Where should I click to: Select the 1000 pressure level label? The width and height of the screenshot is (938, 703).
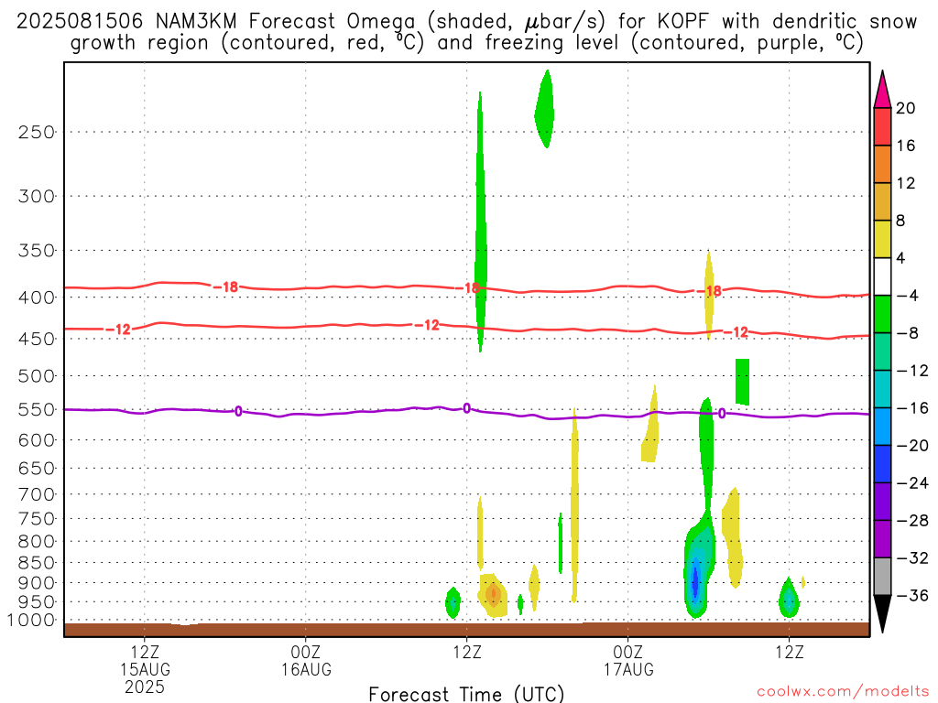[x=32, y=621]
